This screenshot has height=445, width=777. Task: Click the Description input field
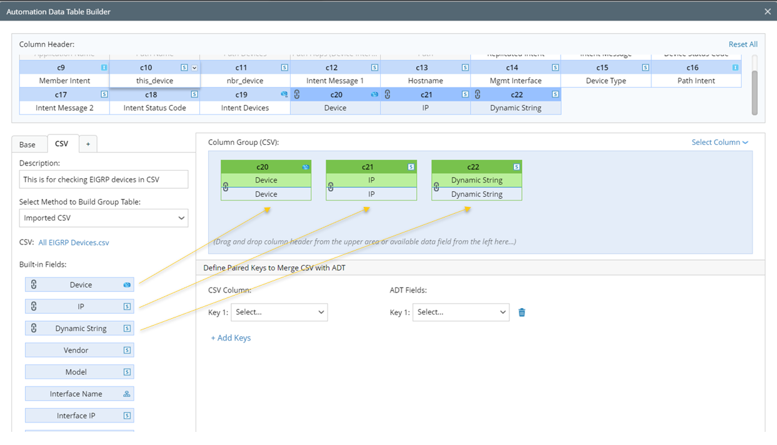click(104, 179)
